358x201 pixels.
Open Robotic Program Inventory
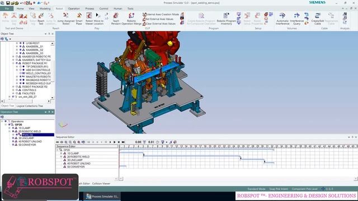point(226,18)
